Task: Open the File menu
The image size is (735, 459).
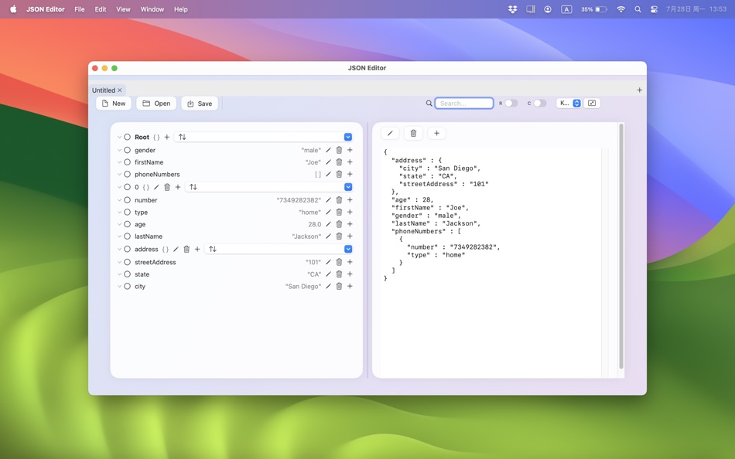Action: pos(80,9)
